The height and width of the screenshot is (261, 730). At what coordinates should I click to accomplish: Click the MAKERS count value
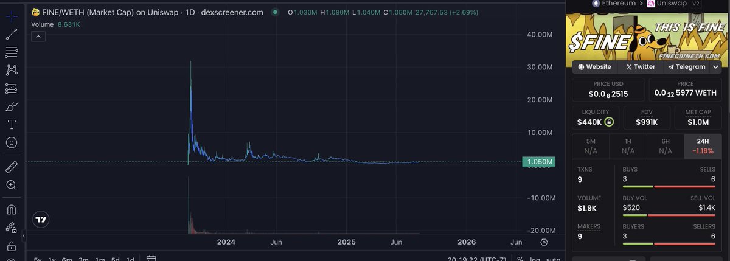(580, 236)
